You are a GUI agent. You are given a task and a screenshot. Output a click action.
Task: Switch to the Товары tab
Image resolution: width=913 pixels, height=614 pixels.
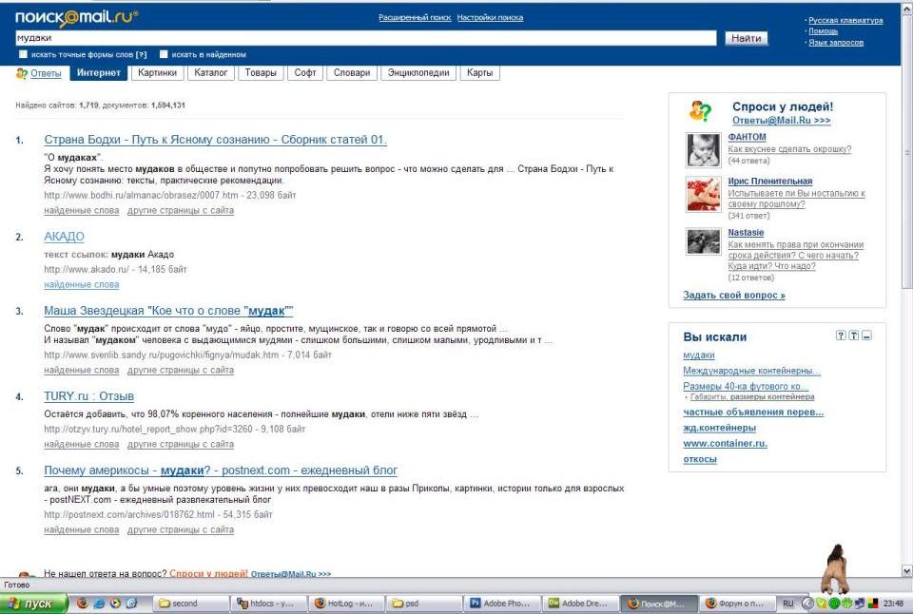click(x=261, y=73)
